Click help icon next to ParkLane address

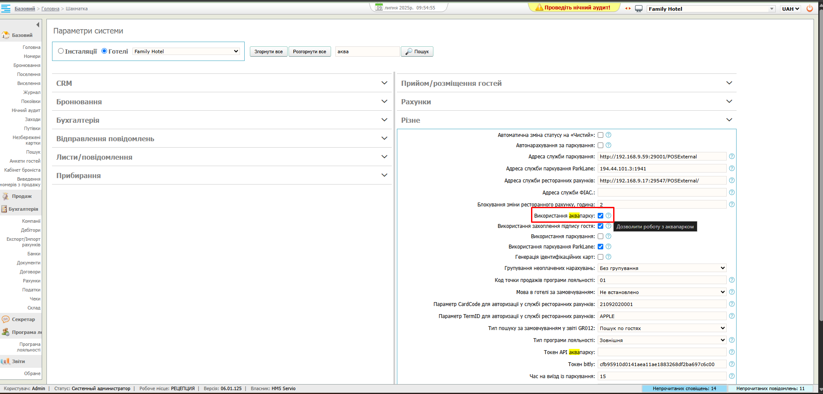point(732,169)
